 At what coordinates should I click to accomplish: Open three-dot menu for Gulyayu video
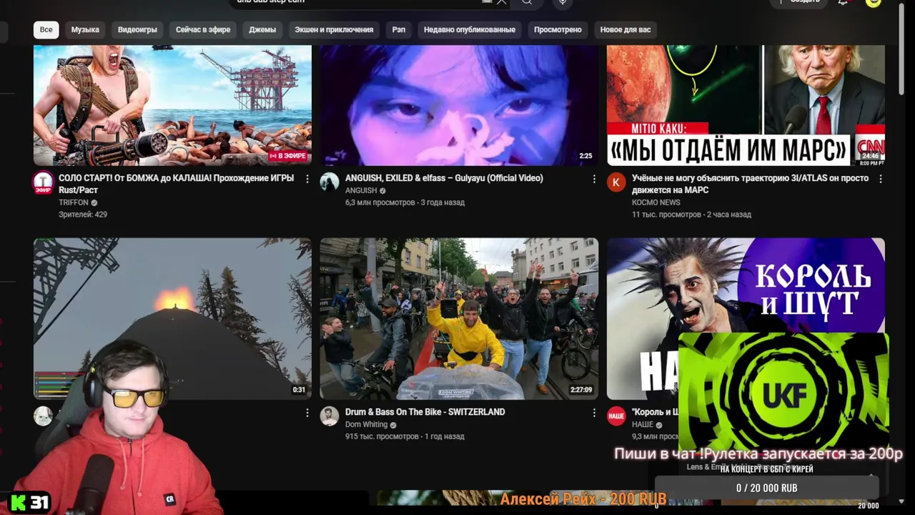click(594, 179)
